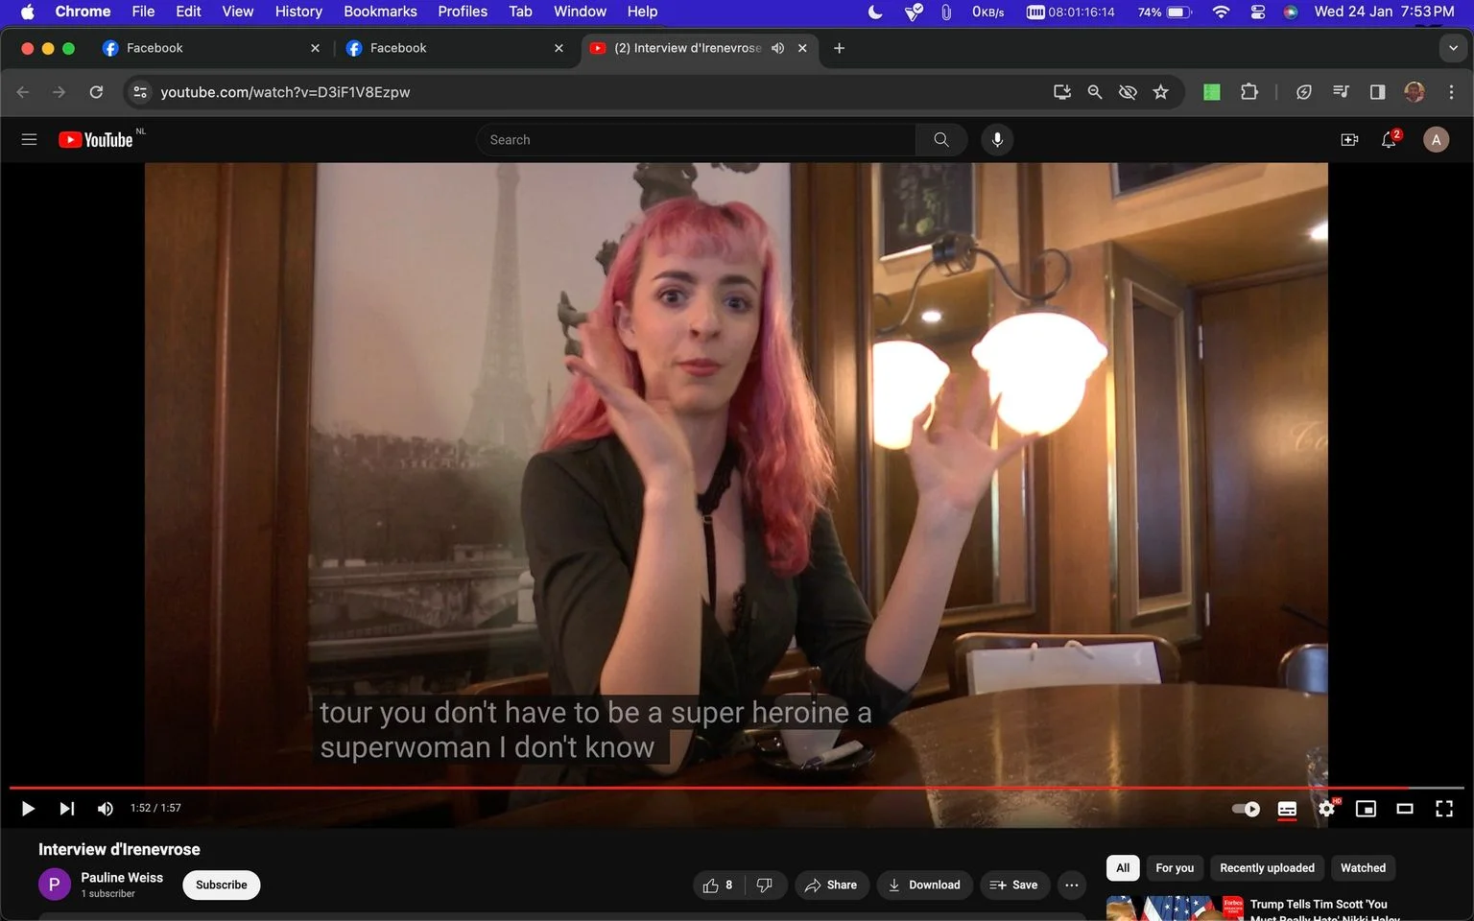The width and height of the screenshot is (1474, 921).
Task: Open more actions ellipsis menu
Action: tap(1072, 885)
